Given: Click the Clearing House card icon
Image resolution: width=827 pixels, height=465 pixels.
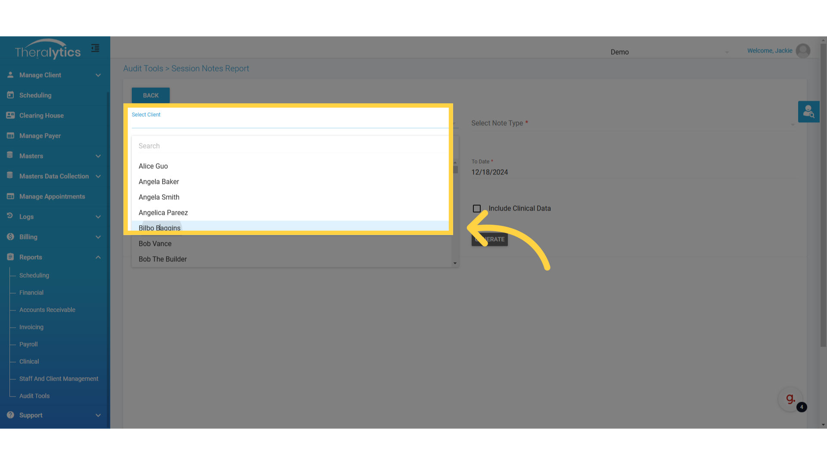Looking at the screenshot, I should click(x=10, y=115).
